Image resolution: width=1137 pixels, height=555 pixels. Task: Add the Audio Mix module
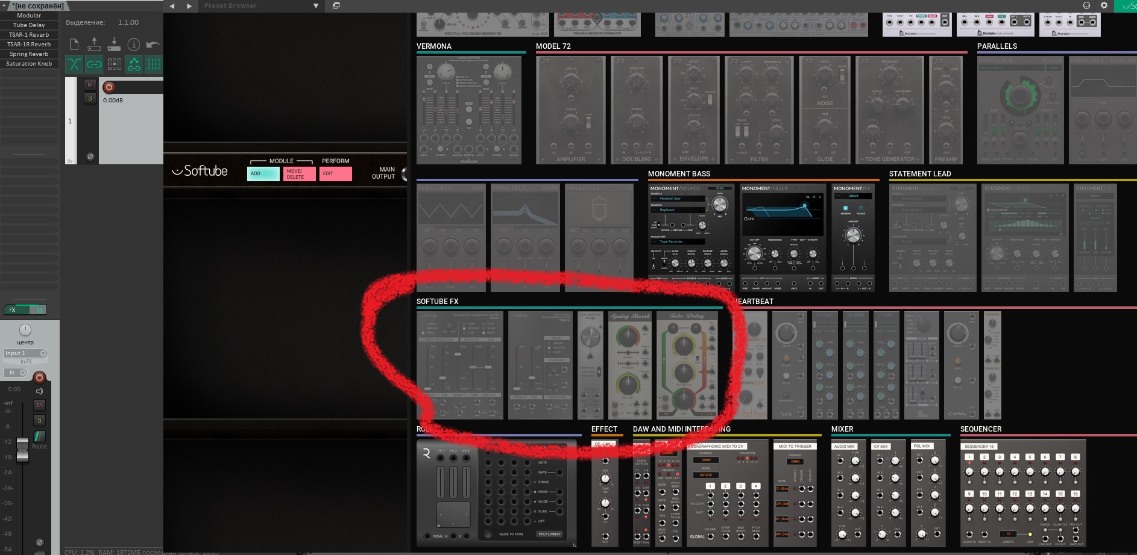point(849,494)
